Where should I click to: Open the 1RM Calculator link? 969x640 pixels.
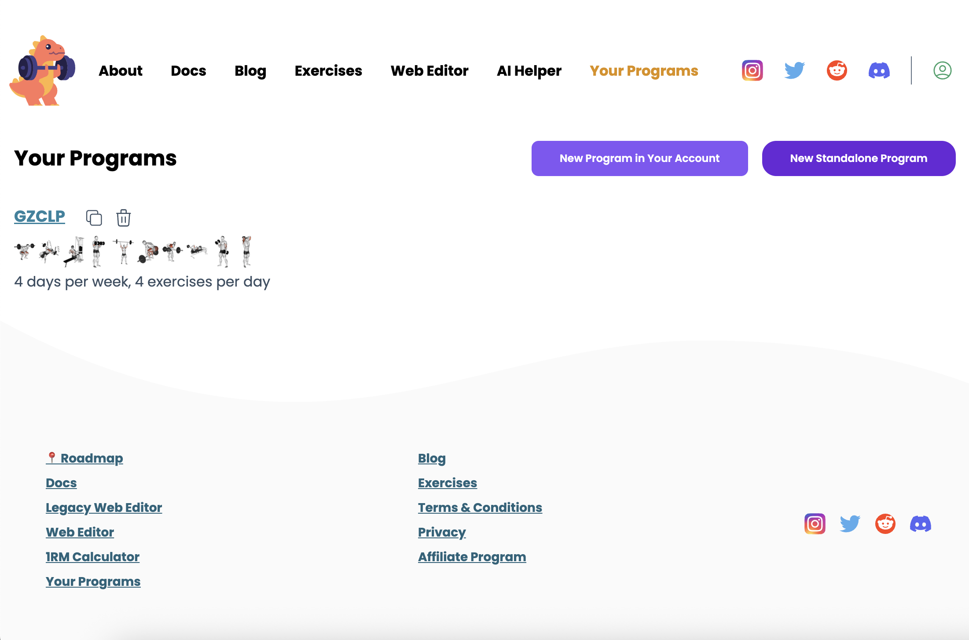[x=92, y=556]
